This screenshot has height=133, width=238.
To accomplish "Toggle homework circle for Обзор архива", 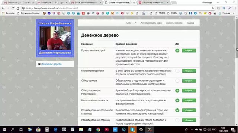I will 177,81.
